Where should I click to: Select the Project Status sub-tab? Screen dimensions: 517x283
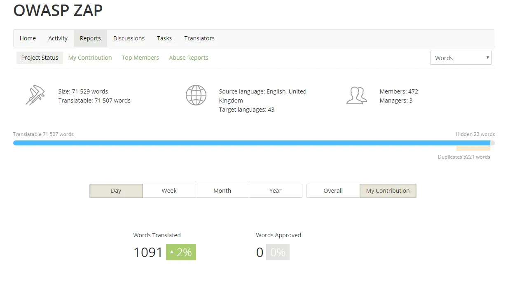pyautogui.click(x=40, y=58)
